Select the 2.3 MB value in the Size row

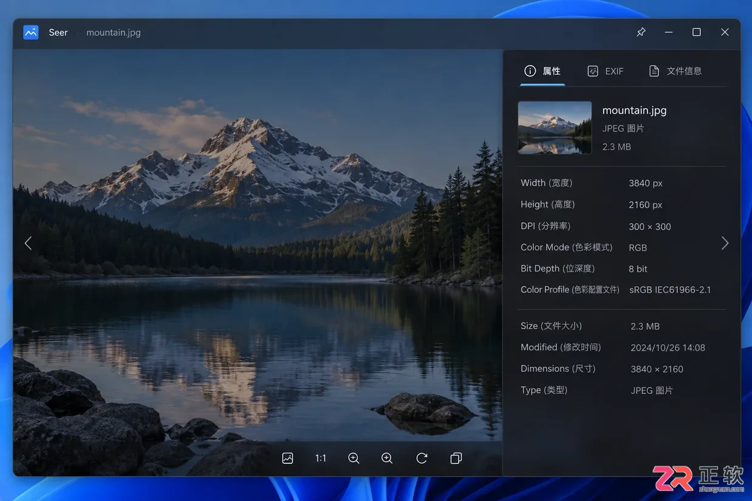pos(645,327)
